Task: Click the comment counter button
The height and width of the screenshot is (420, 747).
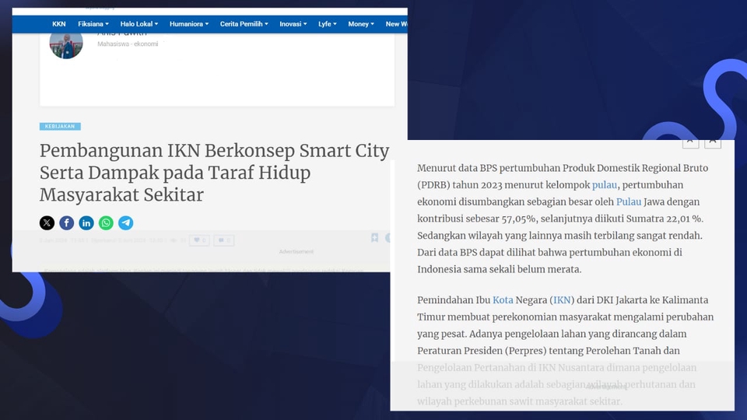Action: (224, 240)
